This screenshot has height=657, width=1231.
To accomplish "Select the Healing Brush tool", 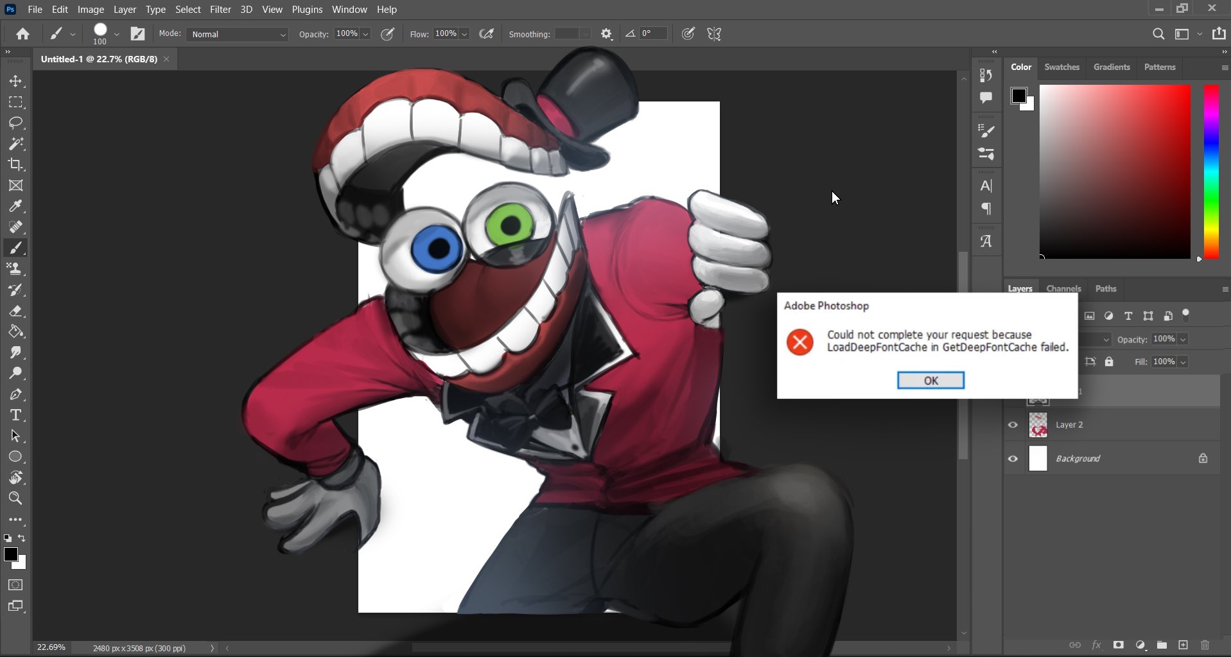I will 15,227.
